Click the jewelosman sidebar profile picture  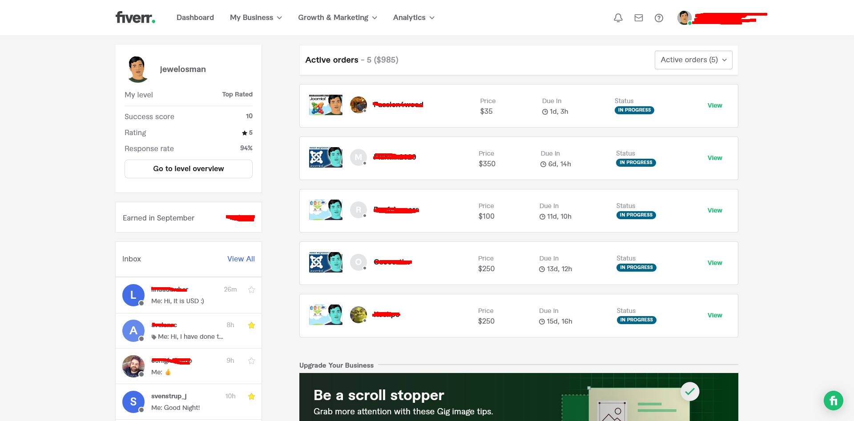tap(137, 69)
